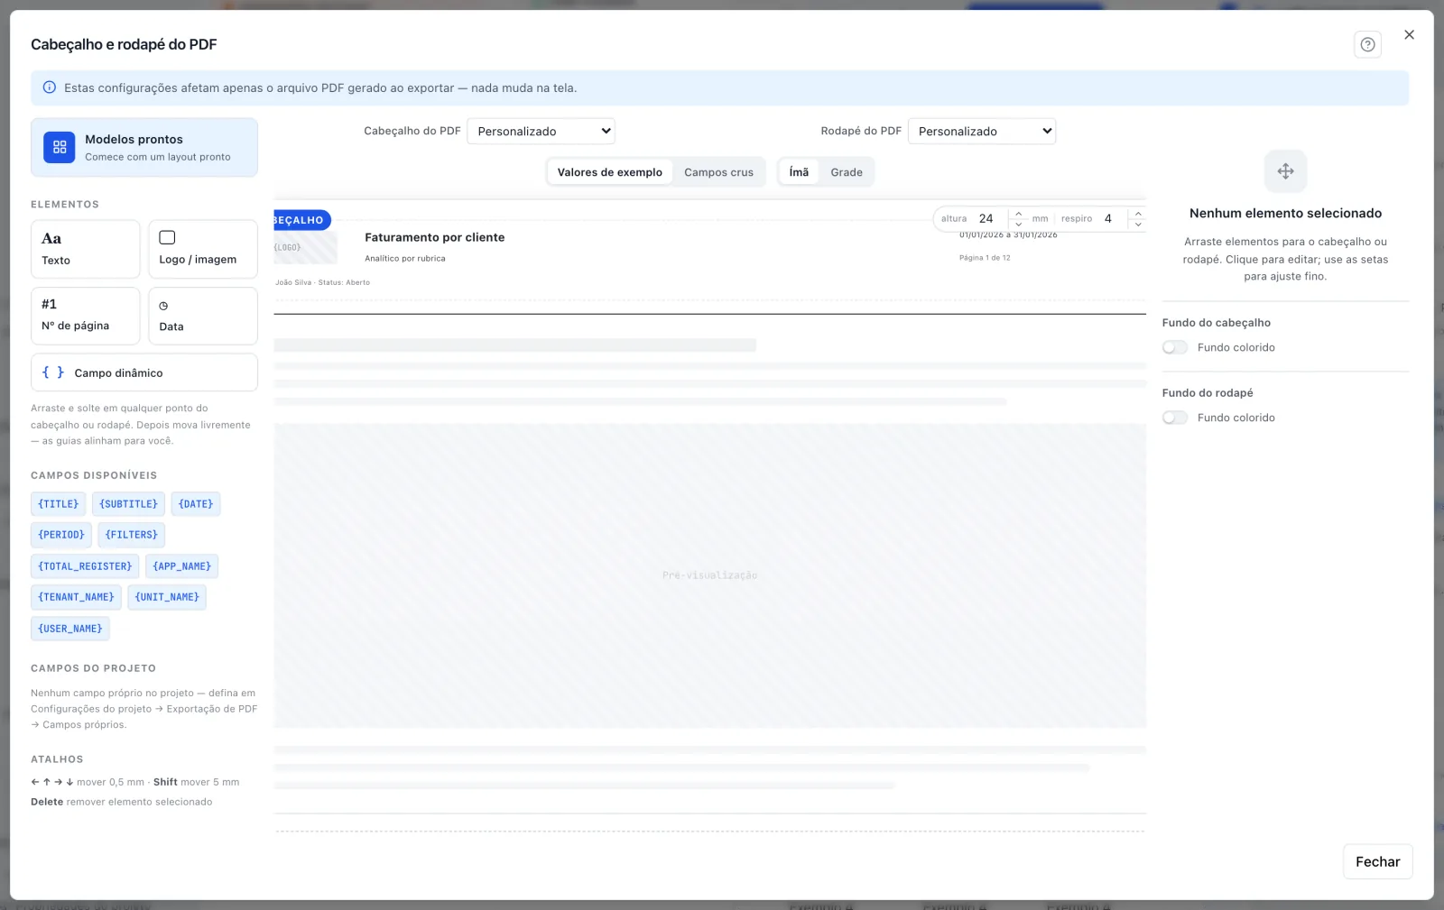Click the {USER_NAME} field chip
This screenshot has width=1444, height=910.
pos(70,629)
